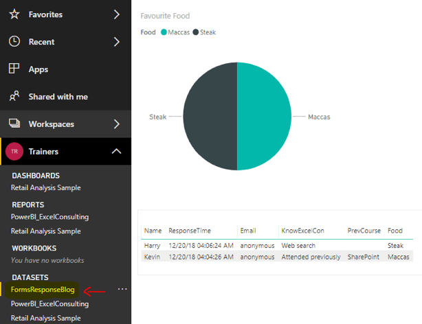Collapse the Trainers workspace chevron
The width and height of the screenshot is (422, 324).
click(x=116, y=151)
